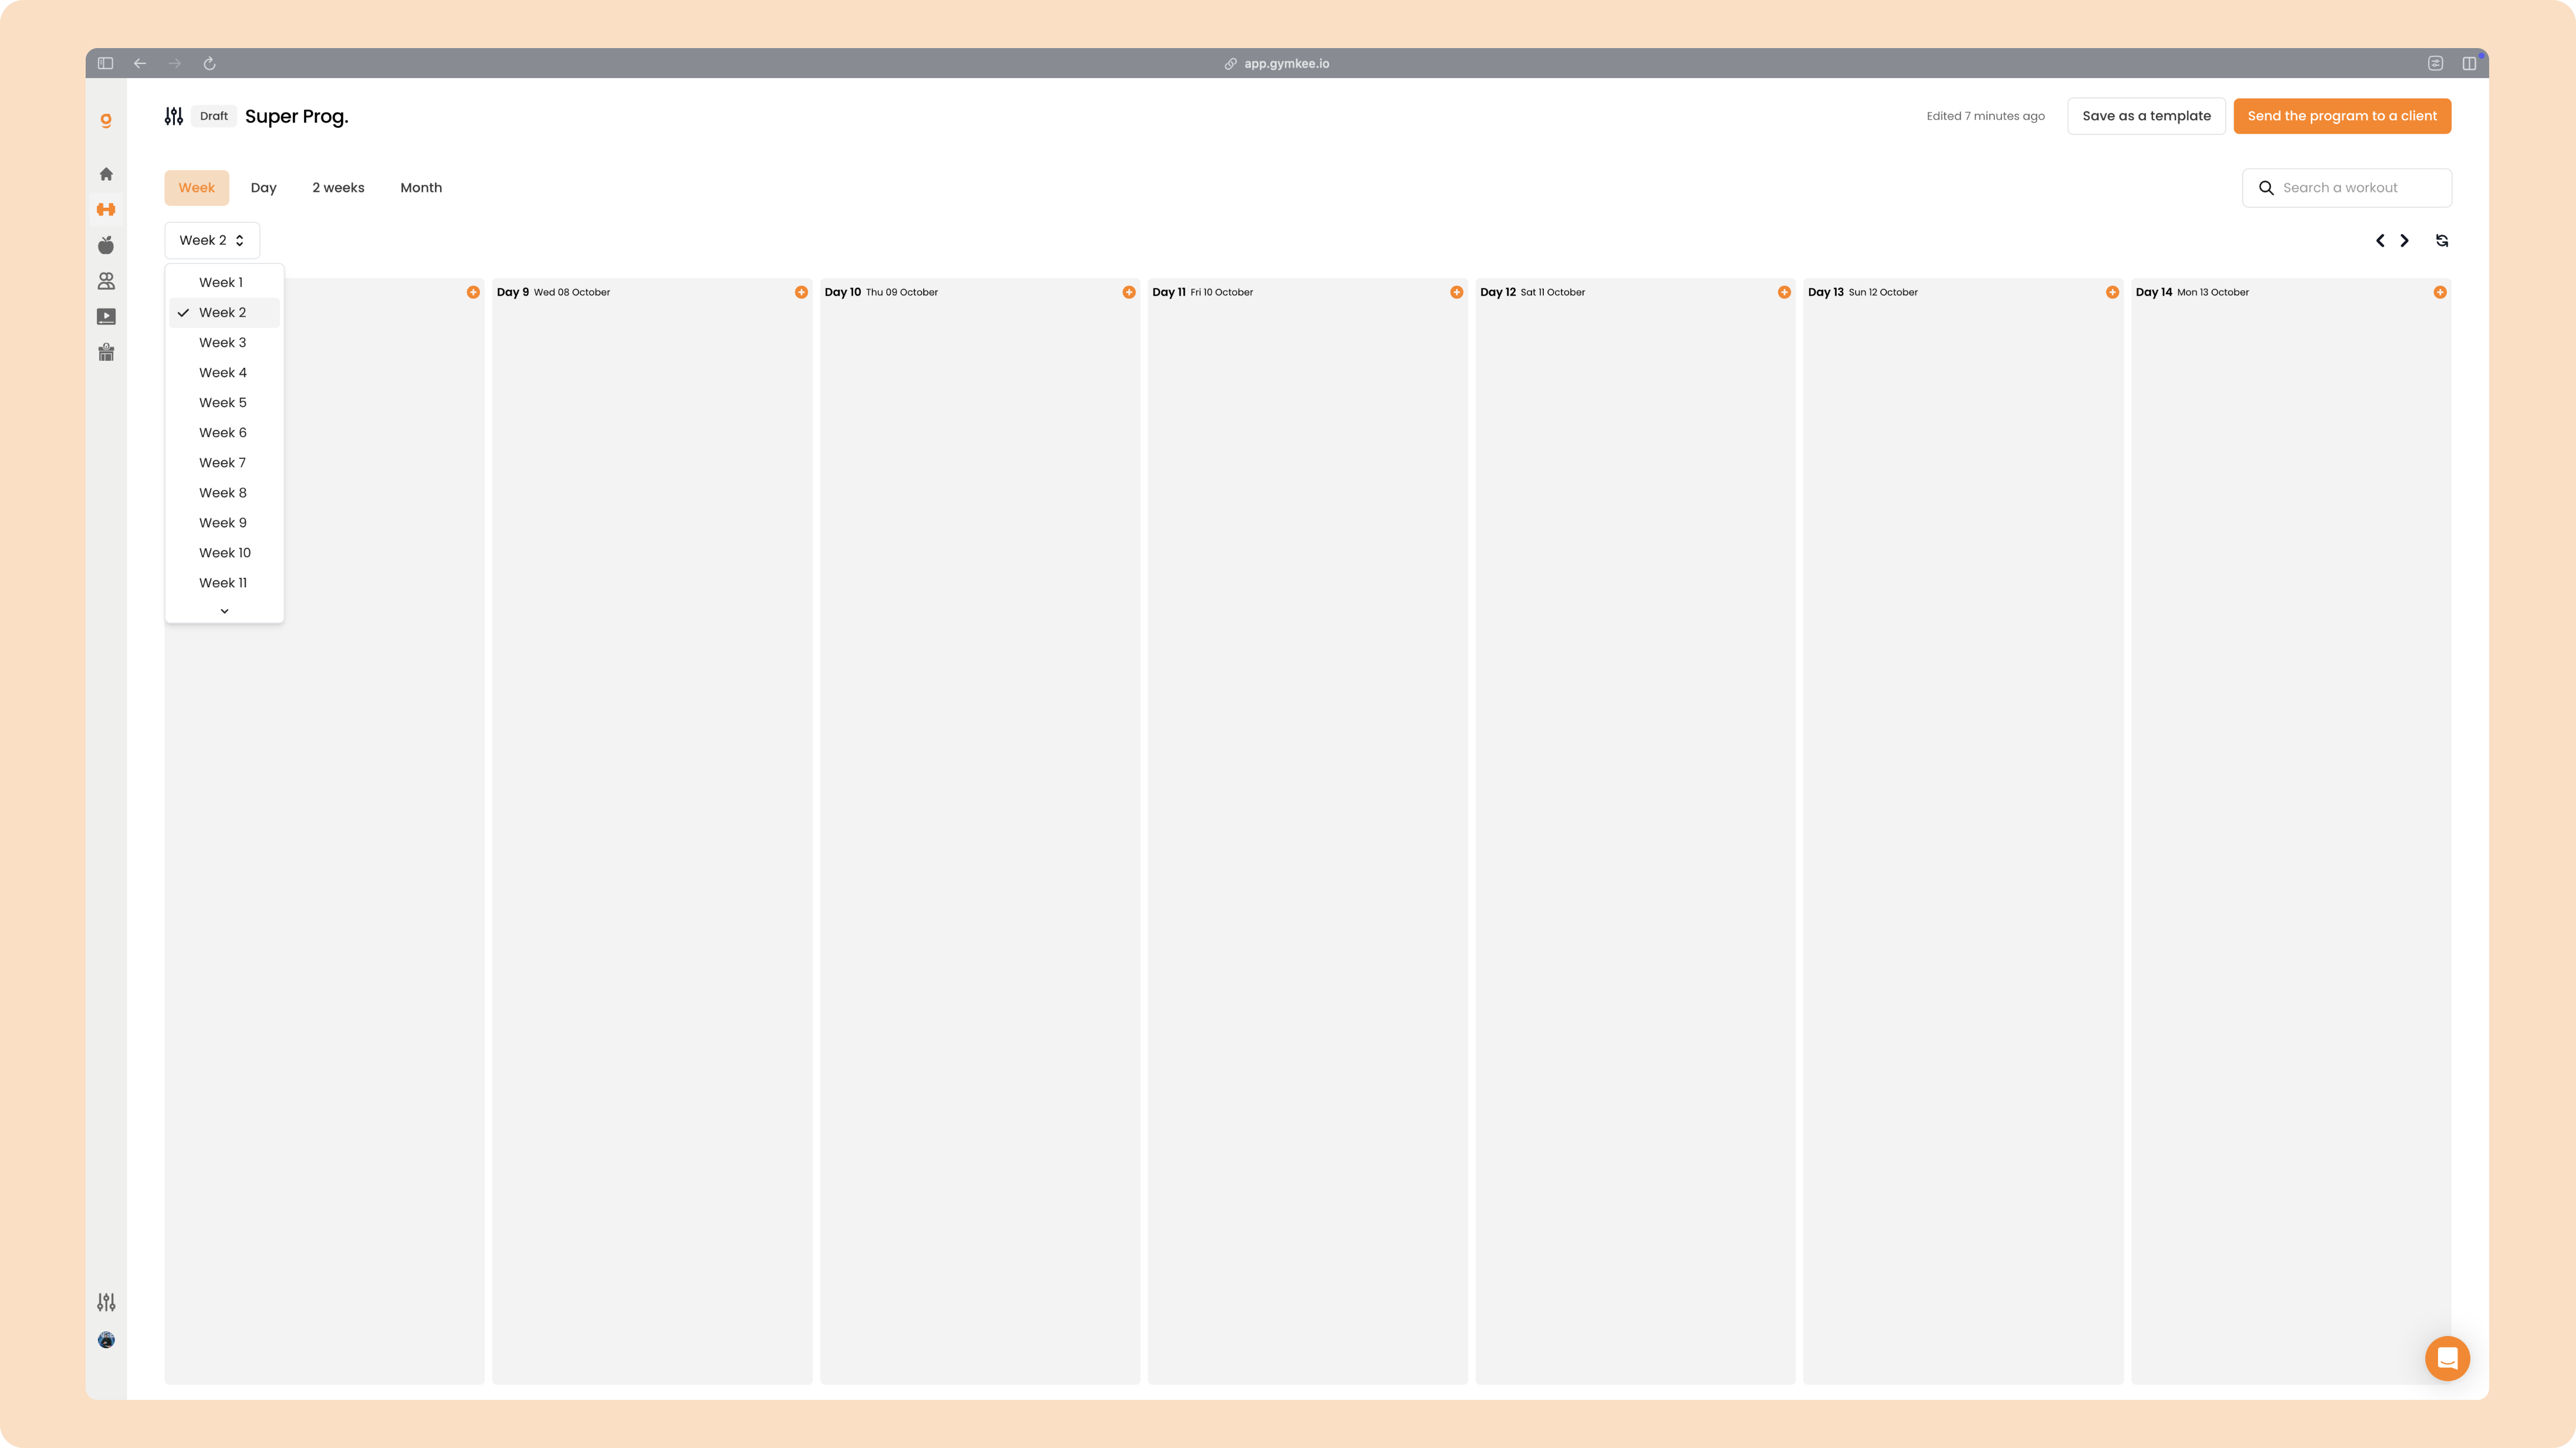
Task: Select Week 11 from the list
Action: 224,582
